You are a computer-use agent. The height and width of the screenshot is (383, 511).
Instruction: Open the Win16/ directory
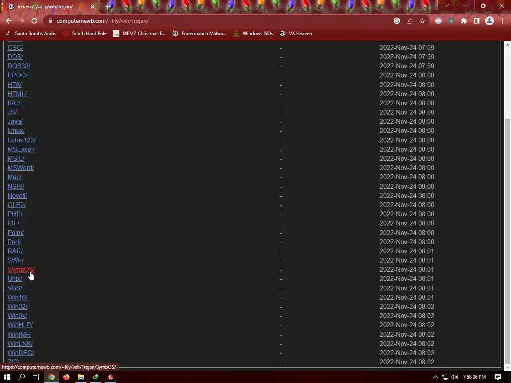click(x=18, y=297)
